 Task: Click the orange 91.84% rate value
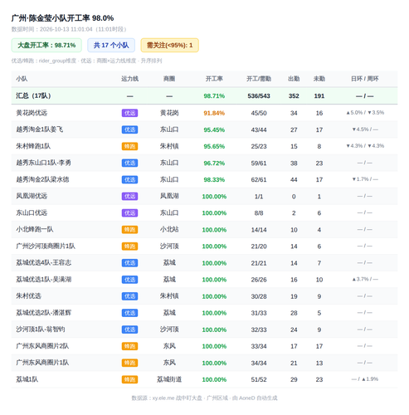click(214, 113)
